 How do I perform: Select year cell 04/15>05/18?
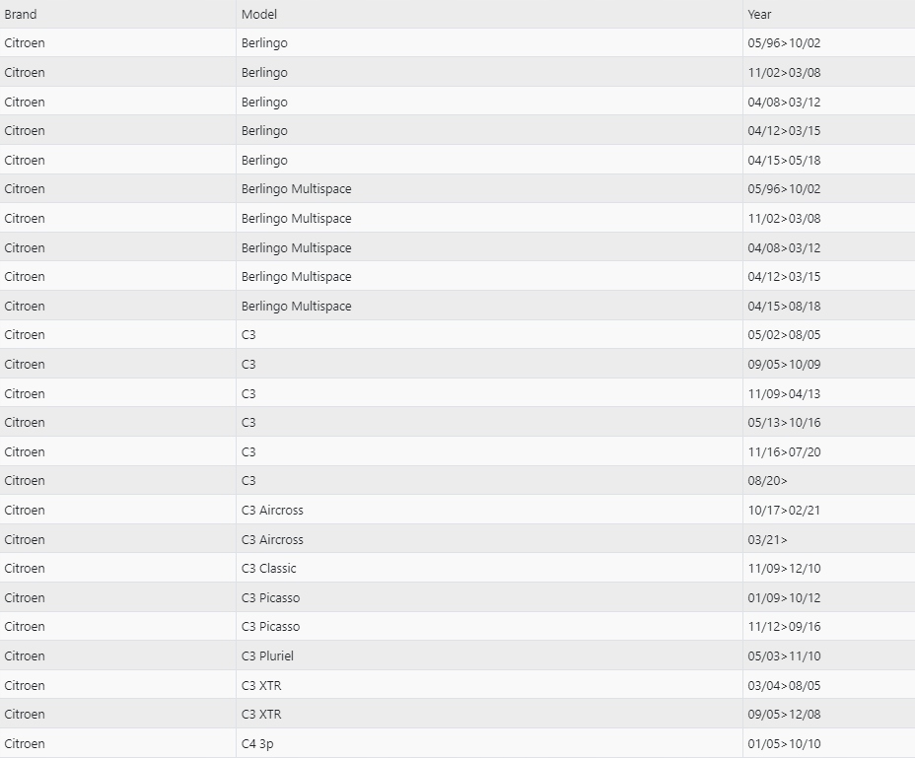coord(784,161)
